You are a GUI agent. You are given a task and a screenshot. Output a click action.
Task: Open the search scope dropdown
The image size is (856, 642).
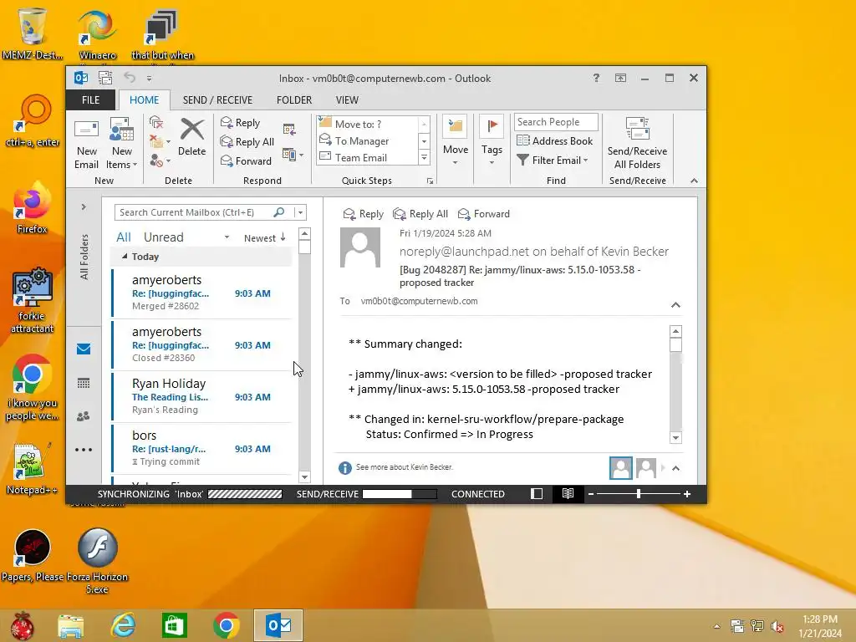click(x=300, y=212)
